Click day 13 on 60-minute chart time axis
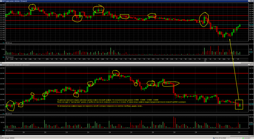The width and height of the screenshot is (254, 139). click(x=89, y=132)
